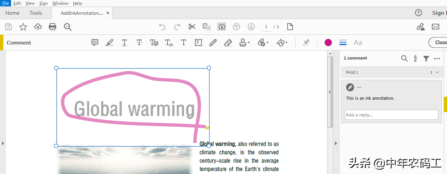Bookmark with the star icon

[x=23, y=27]
